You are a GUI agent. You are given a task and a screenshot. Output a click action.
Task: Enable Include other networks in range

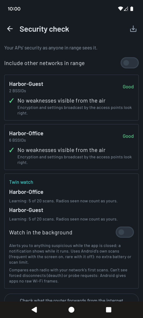click(129, 63)
